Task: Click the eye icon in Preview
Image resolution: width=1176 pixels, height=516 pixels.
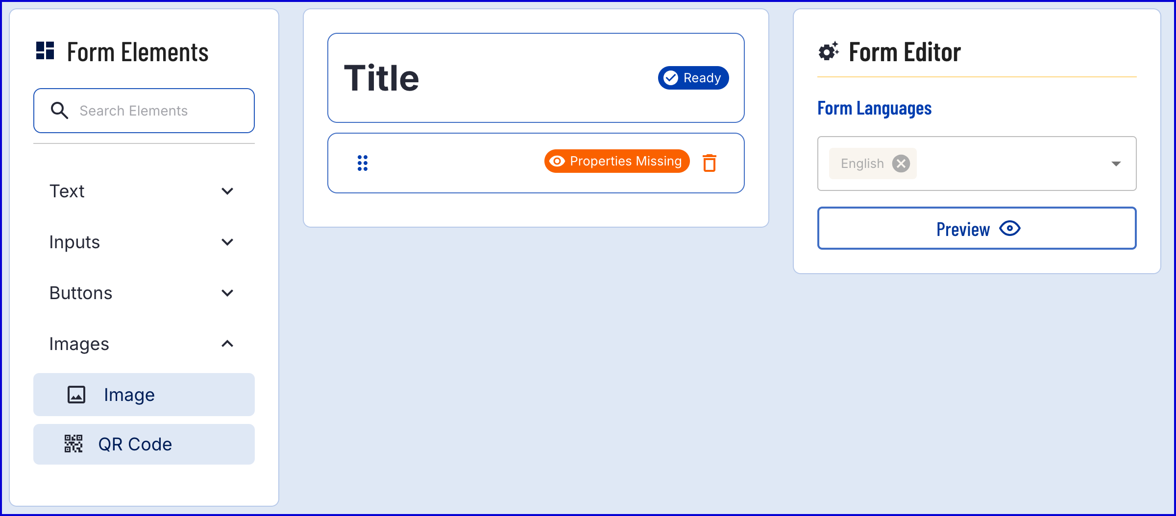Action: pyautogui.click(x=1010, y=228)
